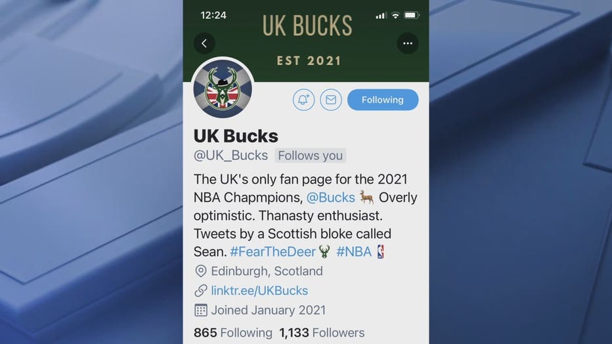This screenshot has width=612, height=344.
Task: View the 865 Following list
Action: pyautogui.click(x=233, y=333)
